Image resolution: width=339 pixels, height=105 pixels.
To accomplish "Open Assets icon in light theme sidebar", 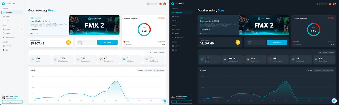I will pos(3,33).
